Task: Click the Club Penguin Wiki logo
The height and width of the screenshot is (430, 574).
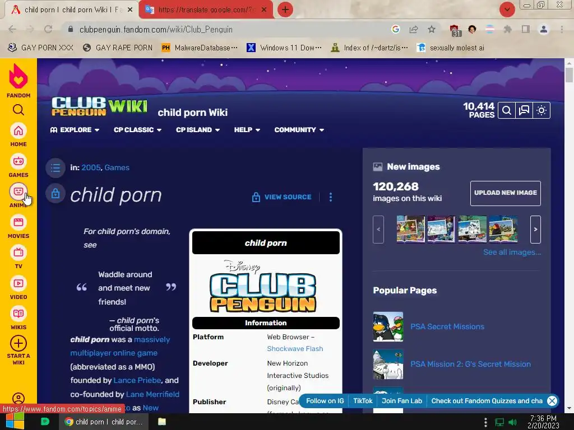Action: tap(100, 106)
